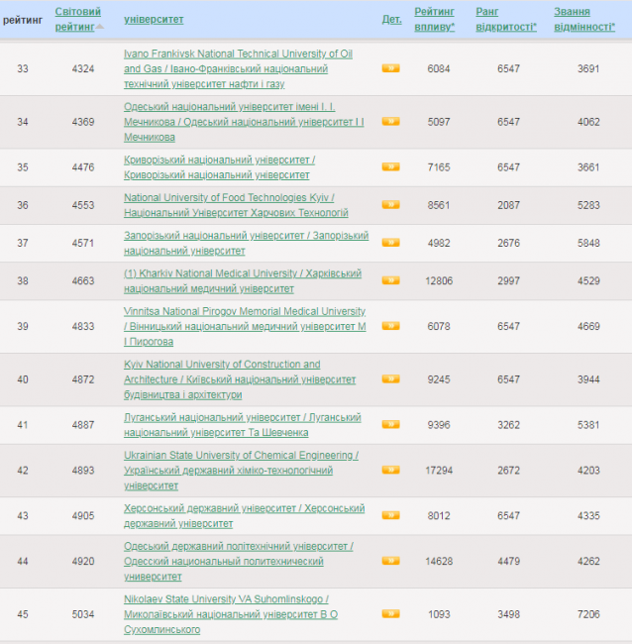Screen dimensions: 632x644
Task: Select excellence rank value 5848
Action: click(x=588, y=243)
